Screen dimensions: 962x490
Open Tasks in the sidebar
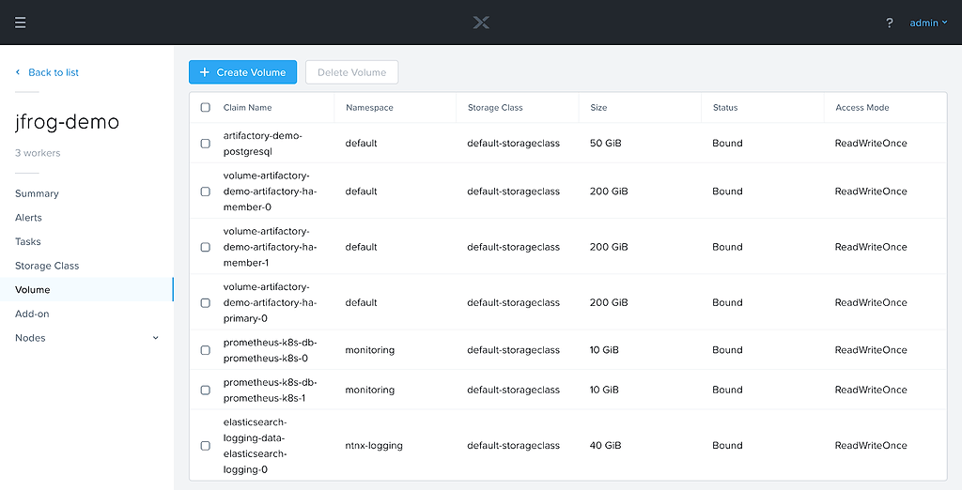27,241
